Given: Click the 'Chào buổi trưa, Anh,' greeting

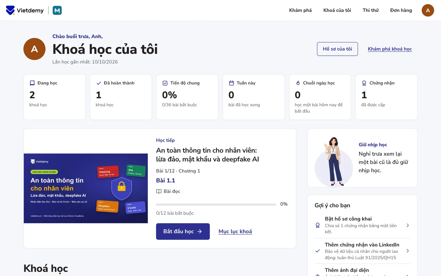Looking at the screenshot, I should click(x=77, y=36).
